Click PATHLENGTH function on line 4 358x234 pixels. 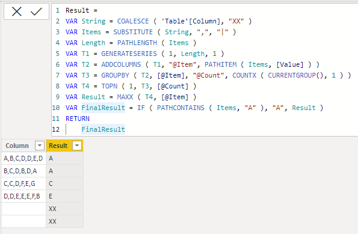pyautogui.click(x=137, y=43)
